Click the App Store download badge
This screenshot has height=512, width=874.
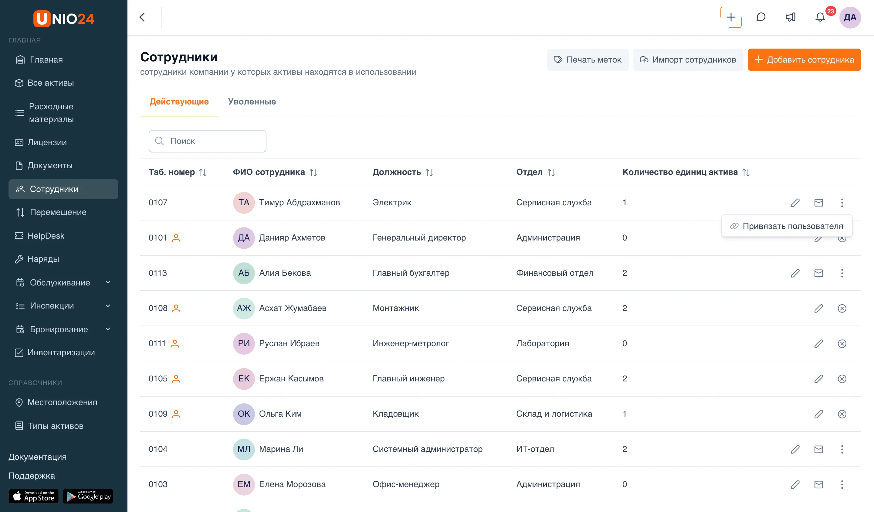pos(34,497)
